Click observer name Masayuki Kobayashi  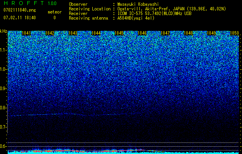pyautogui.click(x=138, y=4)
